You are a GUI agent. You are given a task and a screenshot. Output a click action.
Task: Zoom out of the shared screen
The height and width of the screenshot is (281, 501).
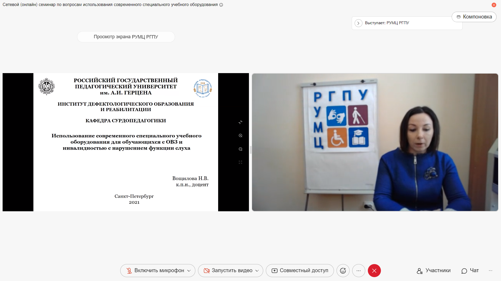coord(241,149)
